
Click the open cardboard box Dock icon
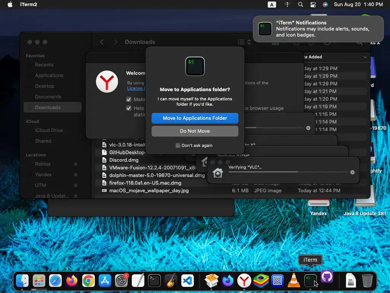[x=211, y=280]
